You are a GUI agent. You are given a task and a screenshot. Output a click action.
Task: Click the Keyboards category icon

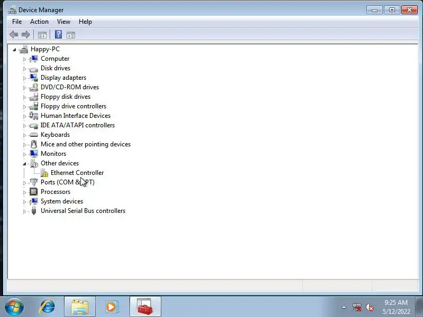34,135
